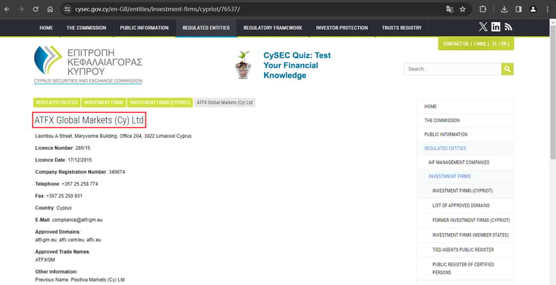Open REGULATED ENTITIES top navigation menu
556x285 pixels.
pyautogui.click(x=206, y=28)
